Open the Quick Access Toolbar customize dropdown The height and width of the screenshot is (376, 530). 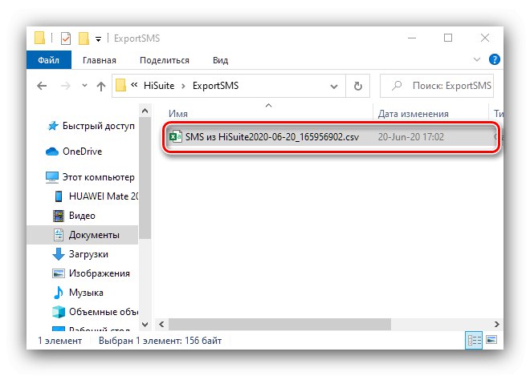98,39
